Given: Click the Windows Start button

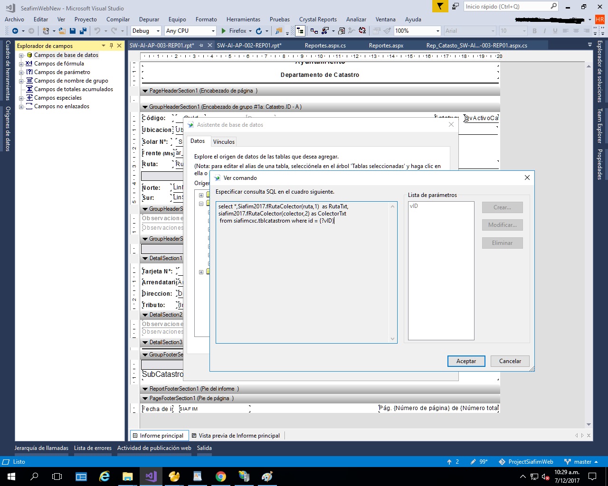Looking at the screenshot, I should 11,476.
